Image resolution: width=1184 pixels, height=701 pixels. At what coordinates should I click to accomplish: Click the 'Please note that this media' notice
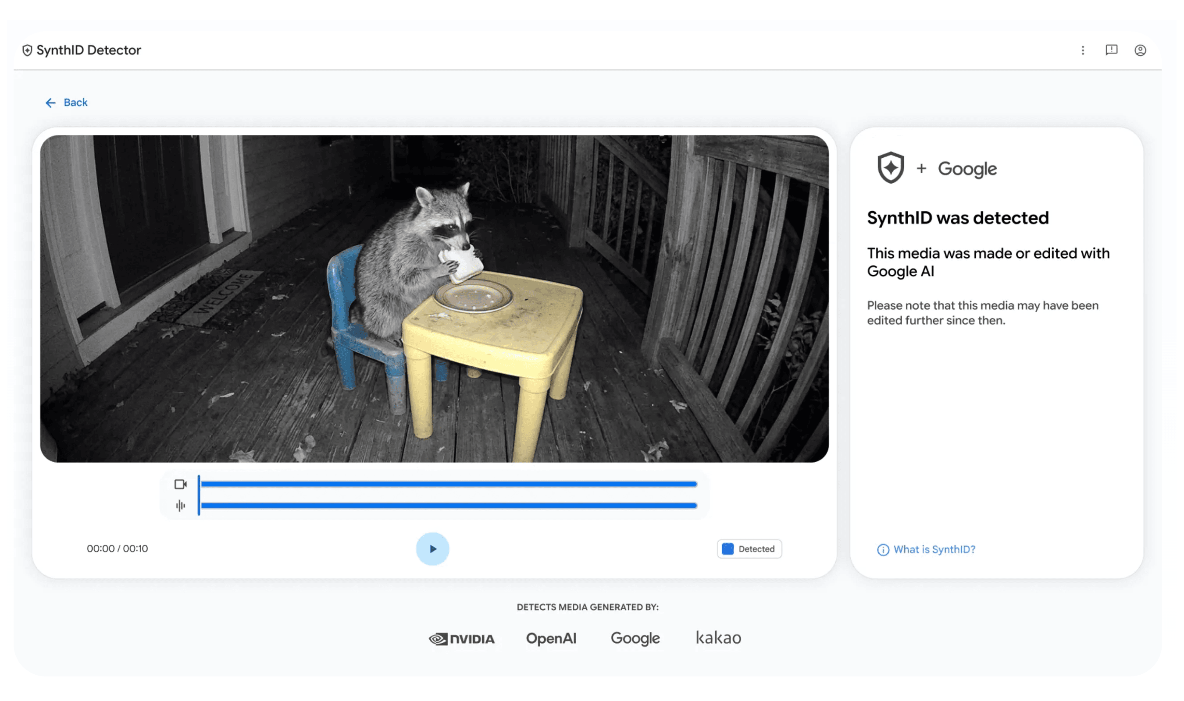[982, 313]
